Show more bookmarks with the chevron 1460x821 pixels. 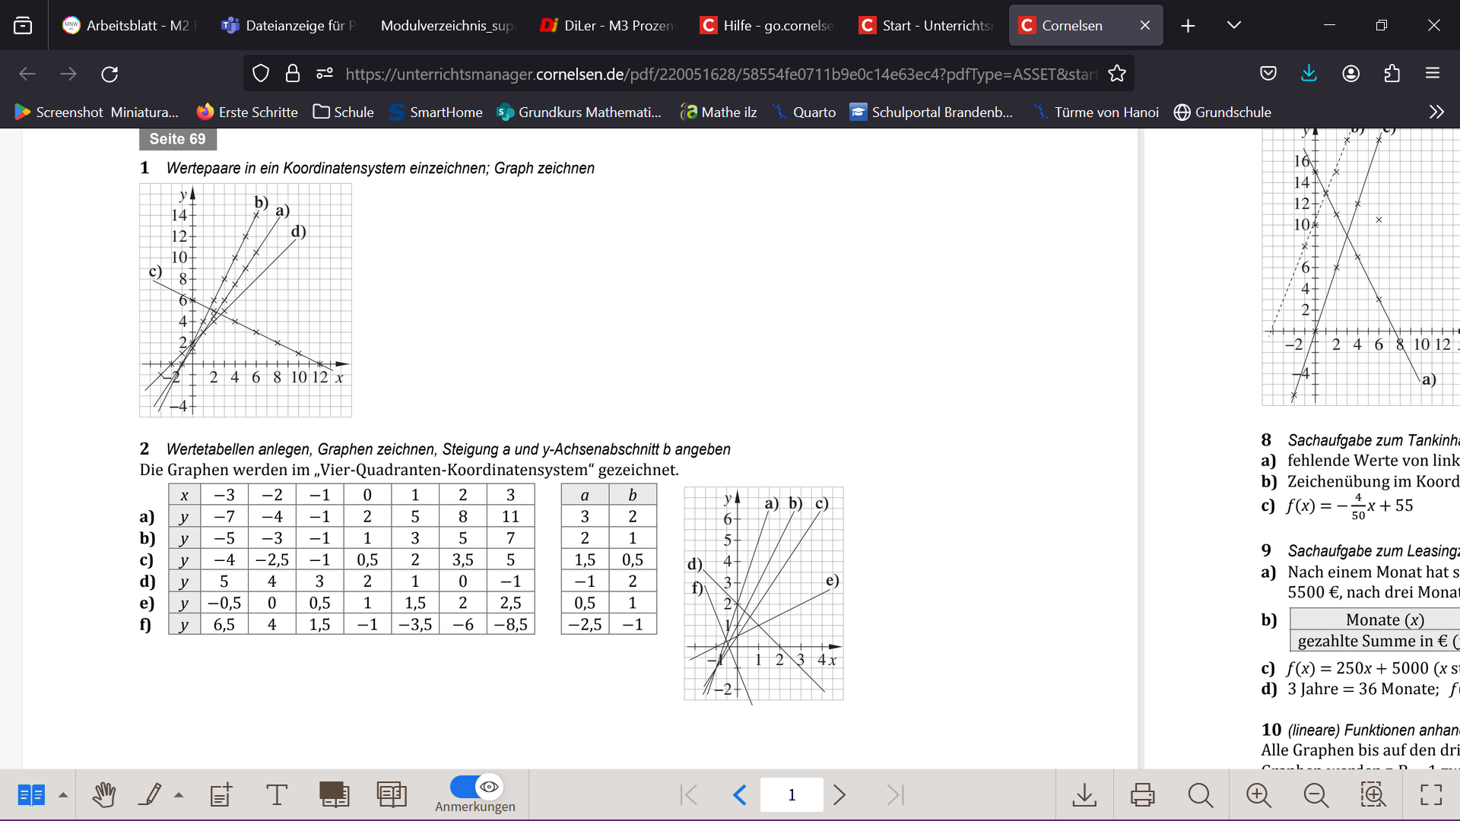click(1436, 113)
